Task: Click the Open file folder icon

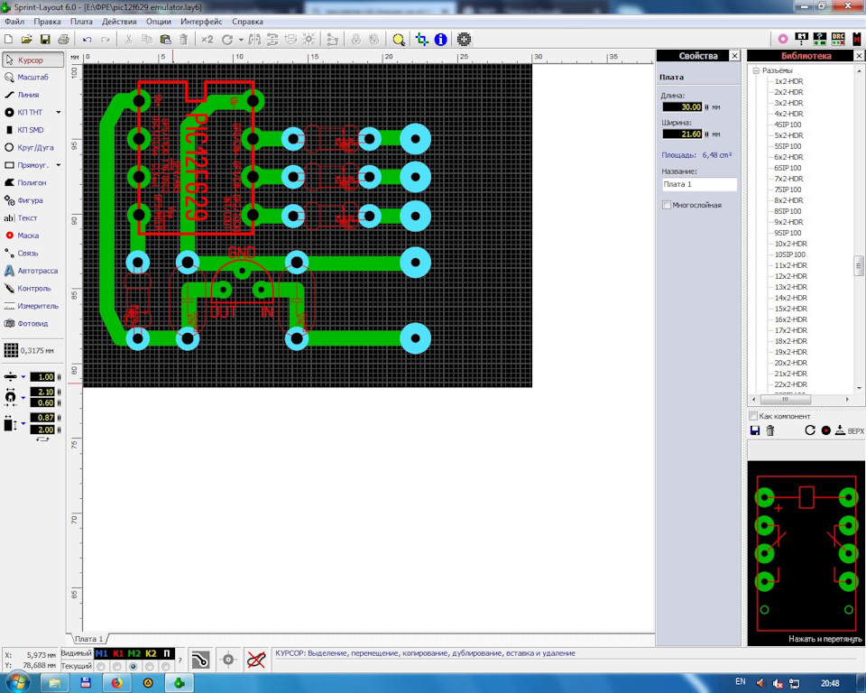Action: [x=26, y=39]
